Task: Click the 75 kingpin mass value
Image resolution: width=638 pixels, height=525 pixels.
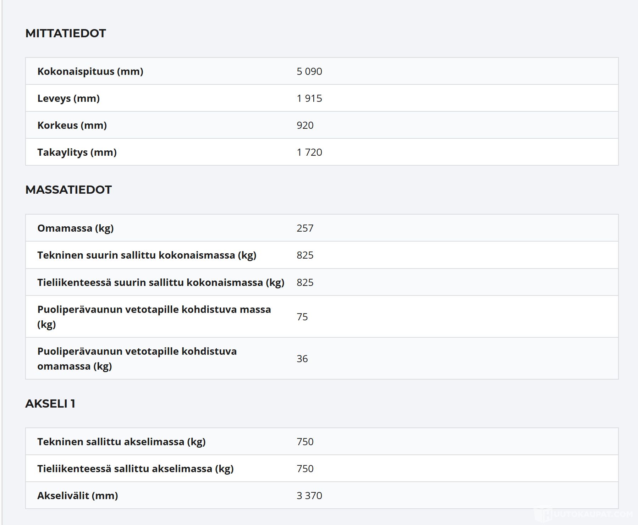Action: tap(302, 317)
